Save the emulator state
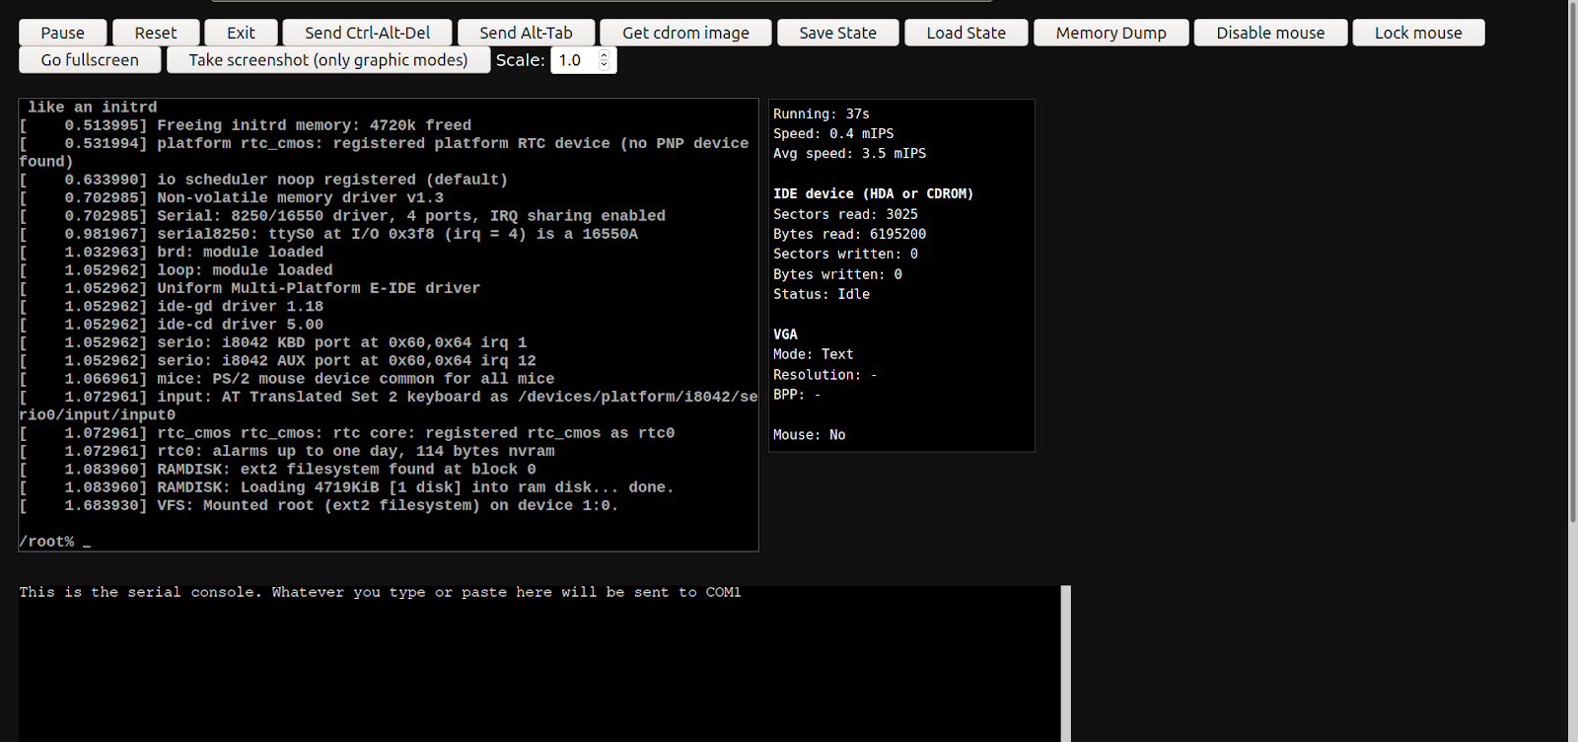 (x=837, y=33)
